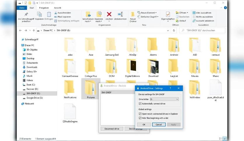The image size is (244, 141).
Task: Click Nichts auswählen
Action: (203, 17)
